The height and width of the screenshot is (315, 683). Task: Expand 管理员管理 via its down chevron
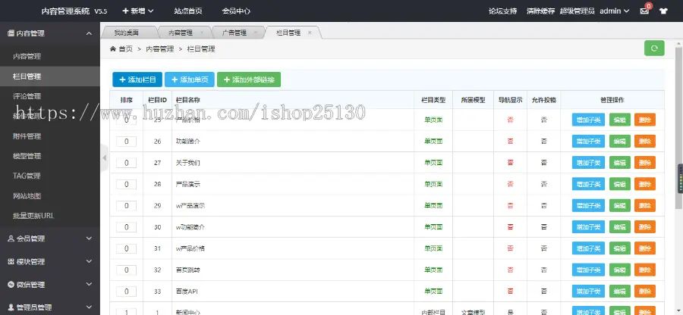click(89, 307)
